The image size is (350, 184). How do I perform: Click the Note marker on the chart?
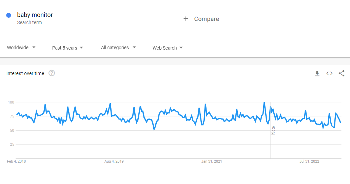[273, 130]
